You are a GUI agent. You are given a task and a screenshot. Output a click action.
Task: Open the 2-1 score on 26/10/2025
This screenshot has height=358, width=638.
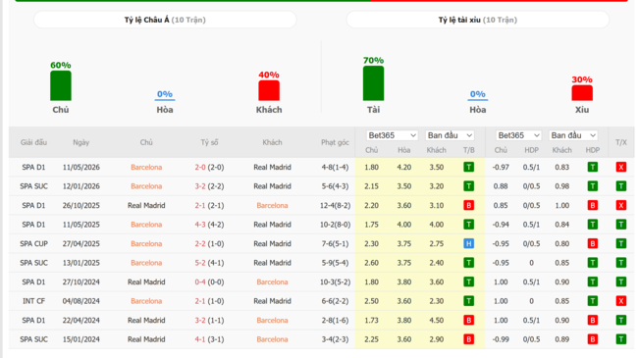(200, 205)
